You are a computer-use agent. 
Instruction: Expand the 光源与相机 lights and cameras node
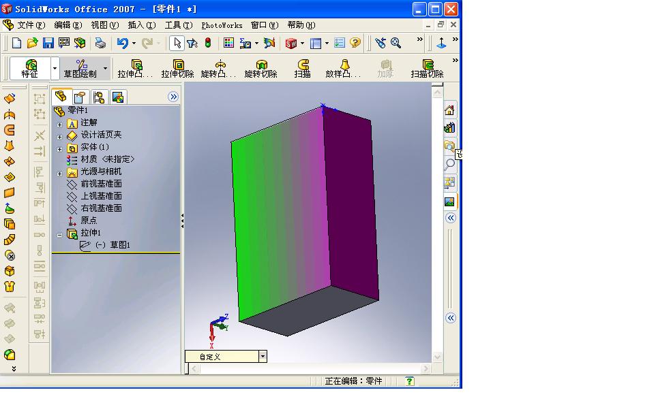(59, 174)
